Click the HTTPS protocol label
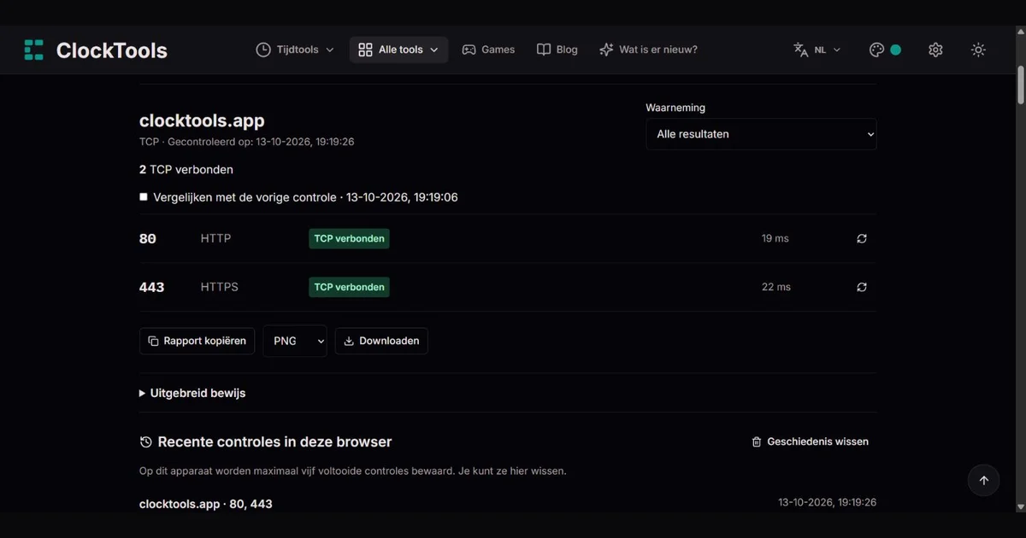1026x538 pixels. tap(220, 287)
